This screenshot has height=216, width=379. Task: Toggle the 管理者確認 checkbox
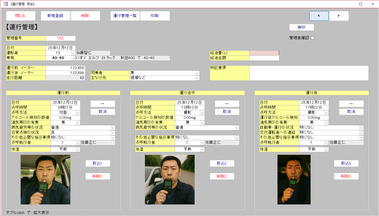pyautogui.click(x=313, y=38)
